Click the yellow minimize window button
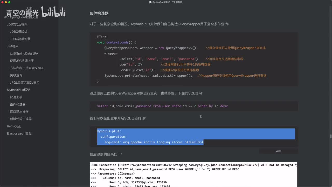332x187 pixels. 6,2
